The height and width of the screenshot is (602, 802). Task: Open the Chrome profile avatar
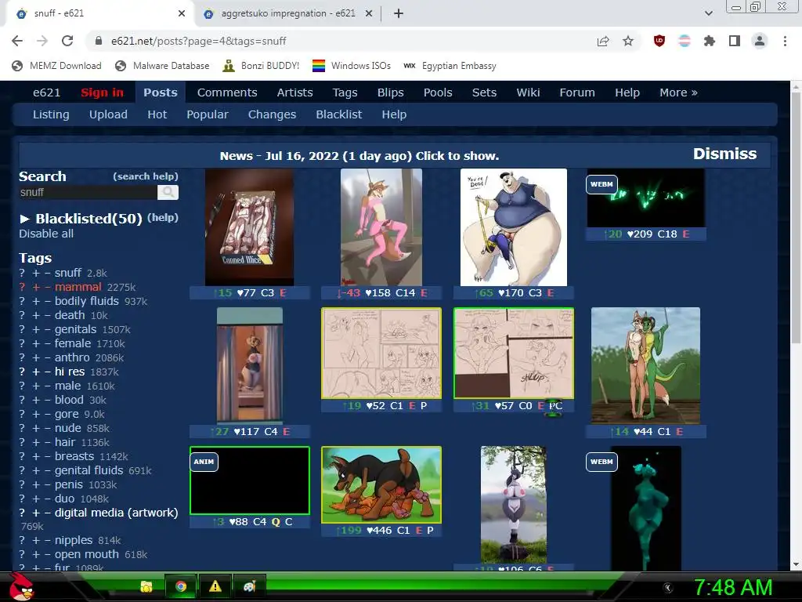(x=760, y=41)
